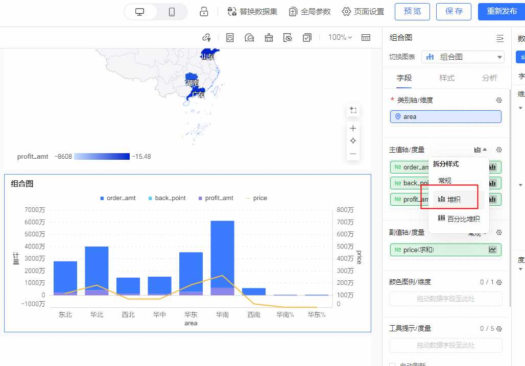Click the broom clear icon in canvas toolbar

(x=269, y=37)
